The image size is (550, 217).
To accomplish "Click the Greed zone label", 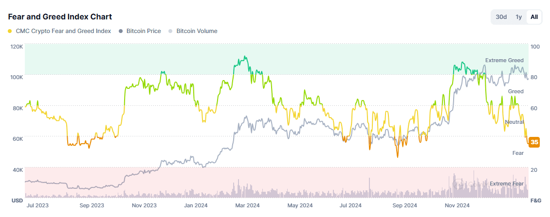I will pos(515,91).
